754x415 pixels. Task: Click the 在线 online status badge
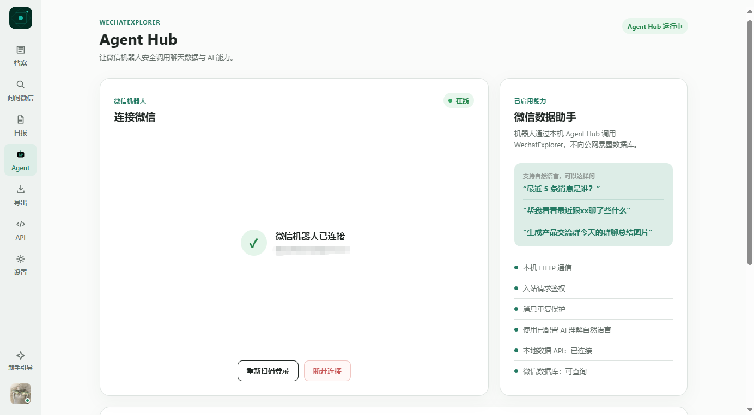(x=459, y=101)
